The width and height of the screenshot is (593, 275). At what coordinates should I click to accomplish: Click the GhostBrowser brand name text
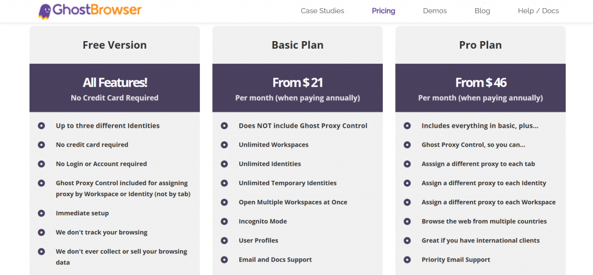click(x=96, y=10)
